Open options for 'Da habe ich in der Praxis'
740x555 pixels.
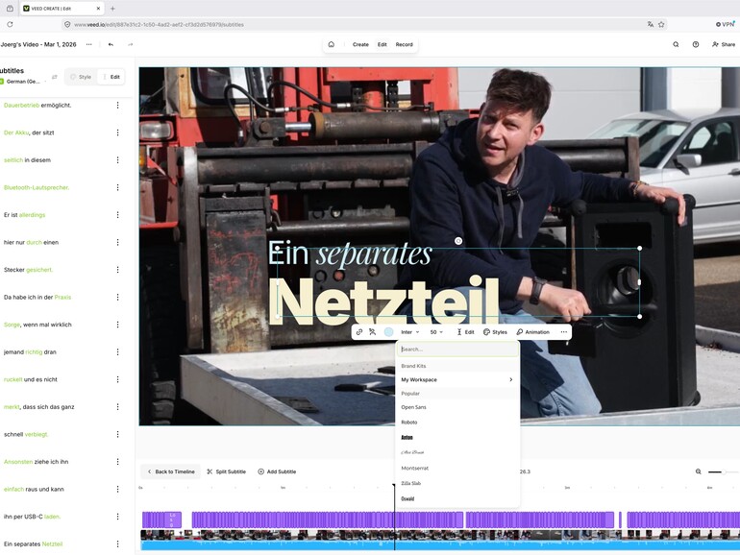(x=117, y=297)
